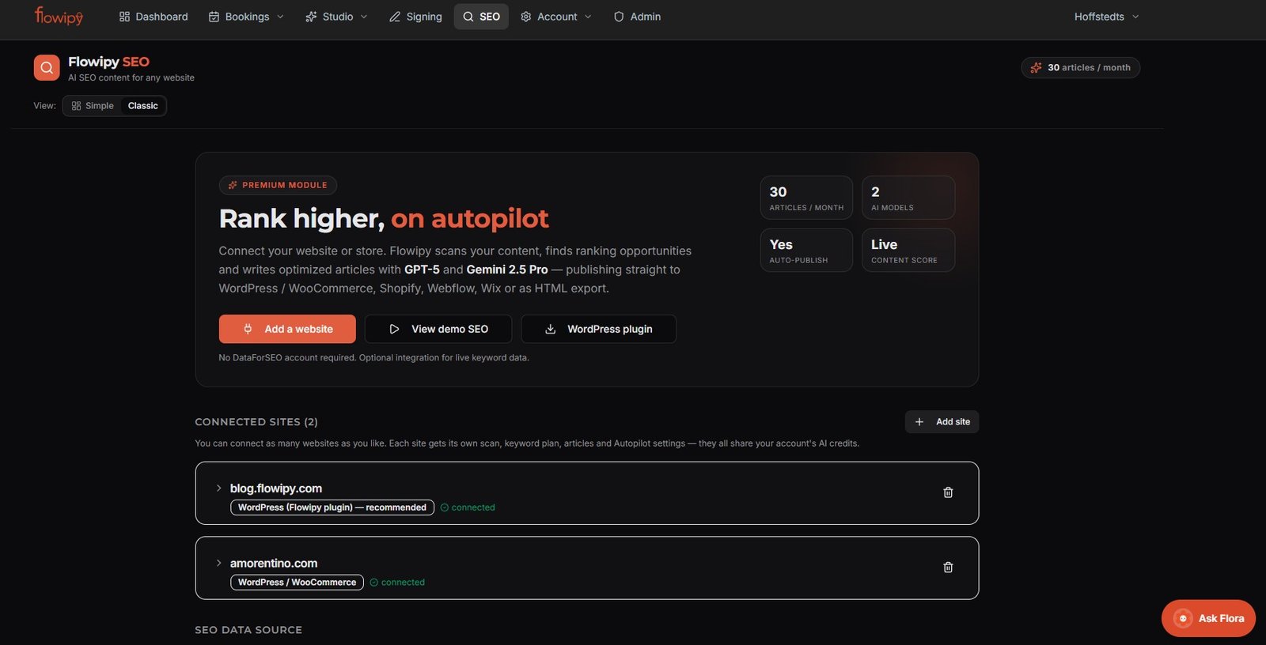Open the Account menu
The image size is (1266, 645).
(556, 17)
